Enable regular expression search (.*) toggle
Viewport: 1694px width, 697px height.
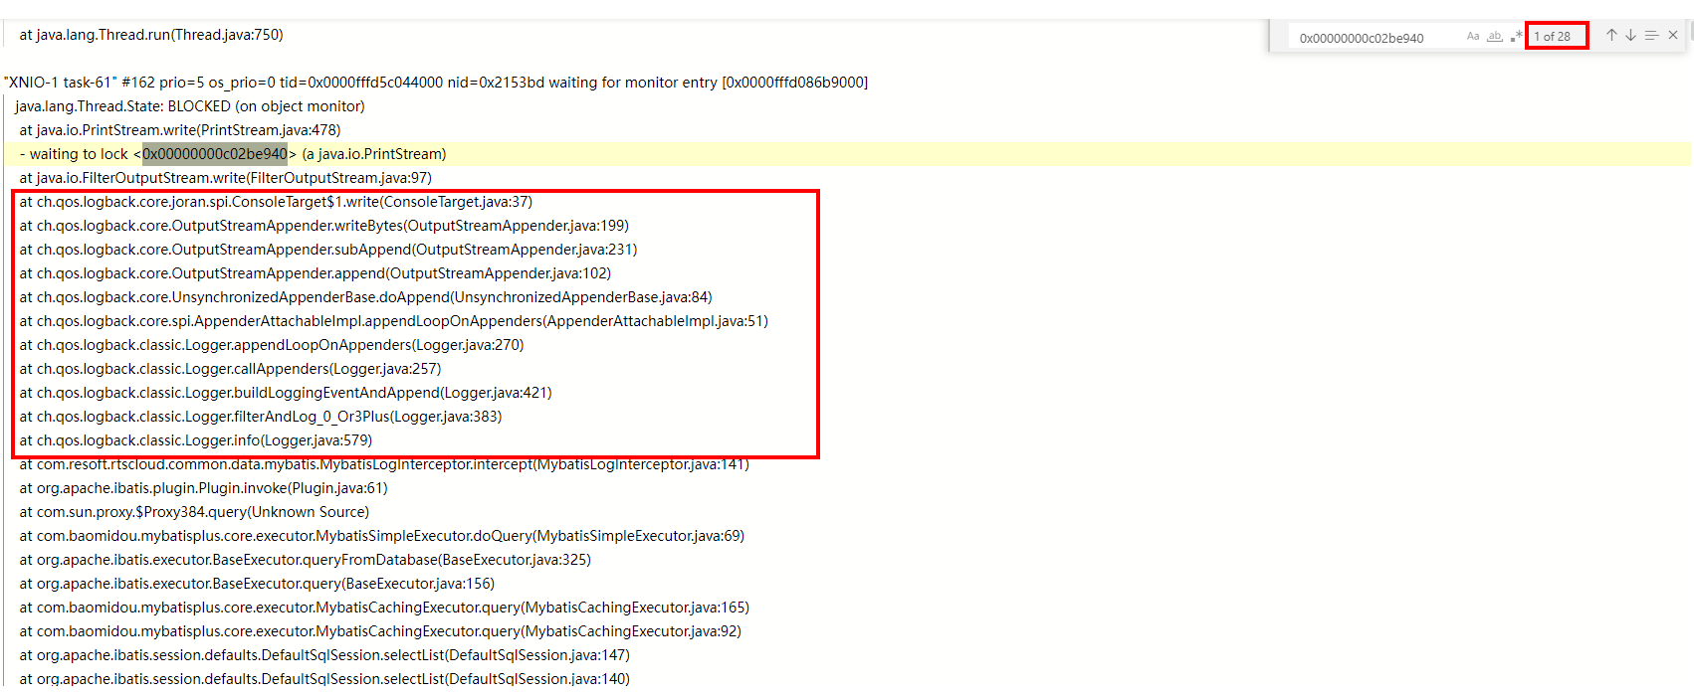[1515, 37]
